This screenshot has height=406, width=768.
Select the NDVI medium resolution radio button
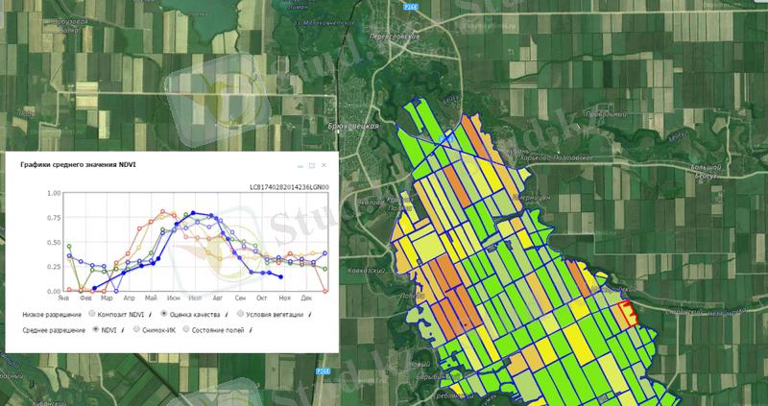(x=95, y=330)
